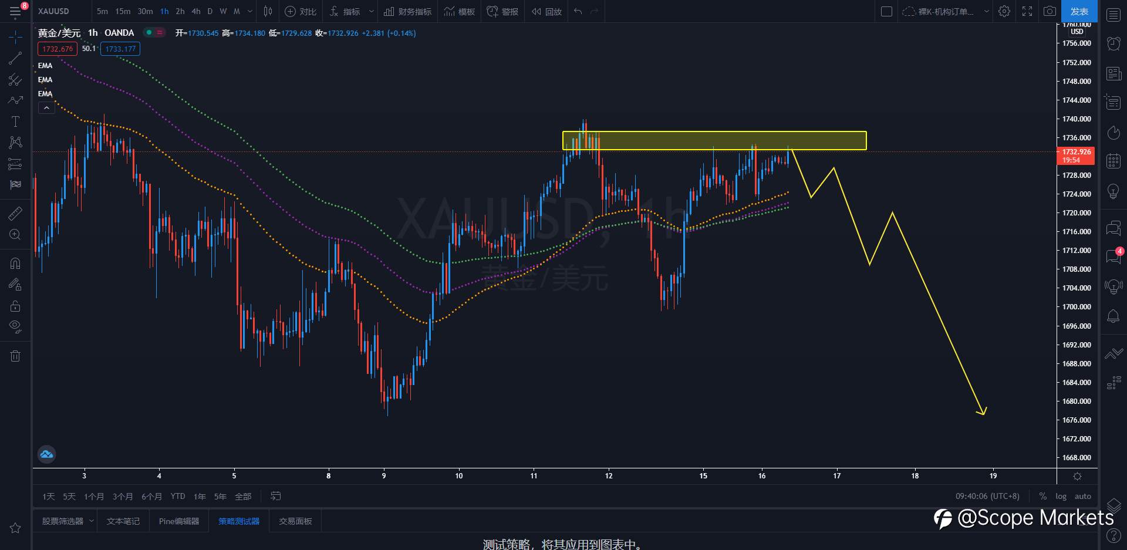The height and width of the screenshot is (550, 1127).
Task: Toggle auto scale mode
Action: pos(1083,497)
